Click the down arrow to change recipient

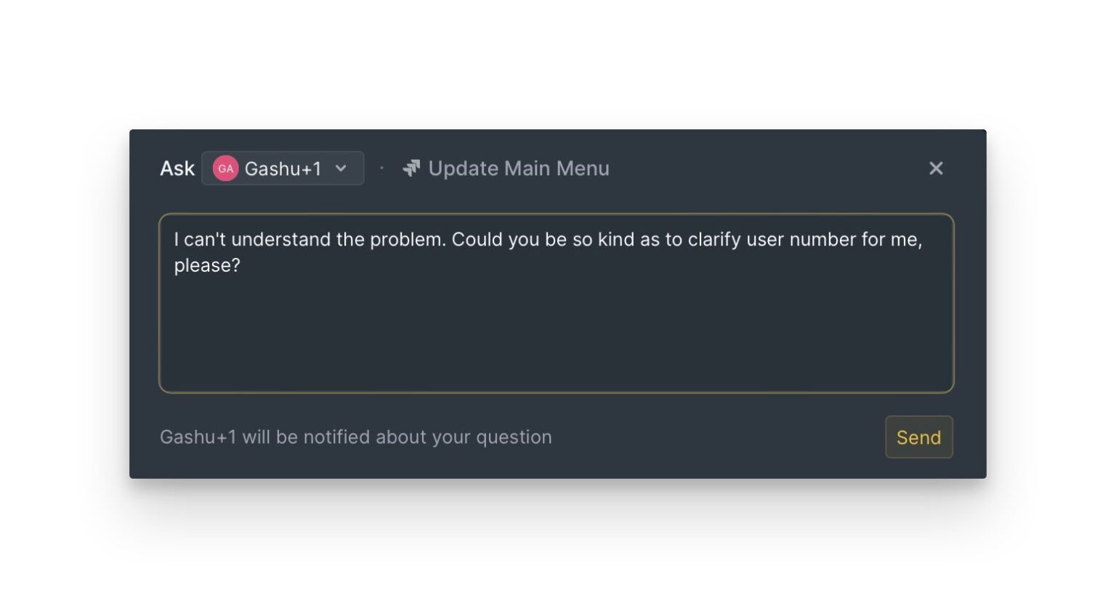[341, 168]
